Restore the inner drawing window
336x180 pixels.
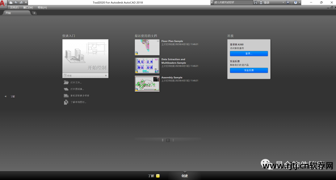tap(332, 7)
